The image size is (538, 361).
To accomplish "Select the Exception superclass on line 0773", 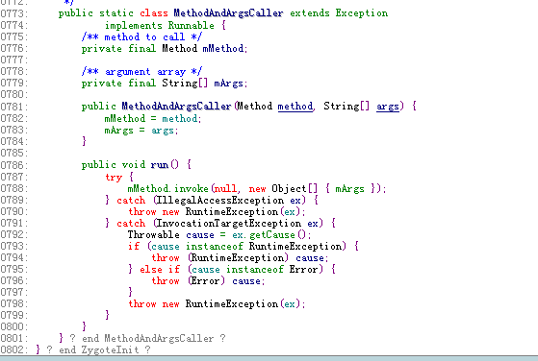I will 362,13.
